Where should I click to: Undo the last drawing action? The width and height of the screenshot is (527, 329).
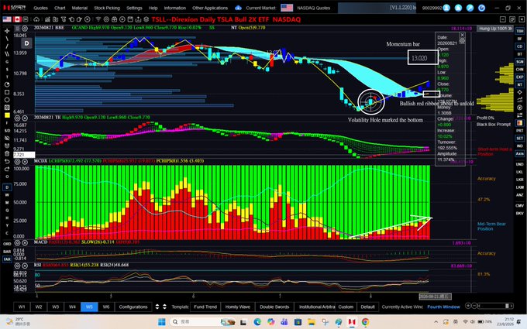pyautogui.click(x=7, y=162)
